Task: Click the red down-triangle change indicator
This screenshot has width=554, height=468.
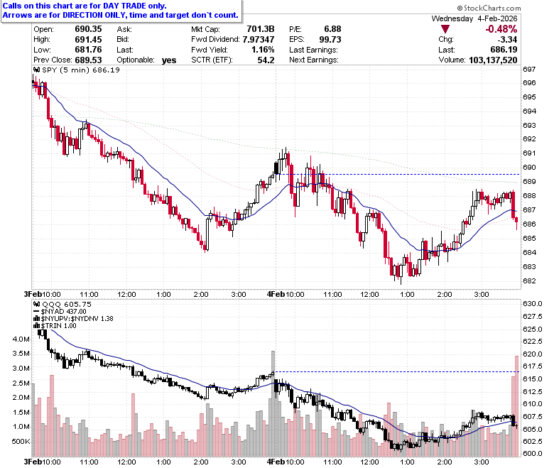Action: point(445,29)
